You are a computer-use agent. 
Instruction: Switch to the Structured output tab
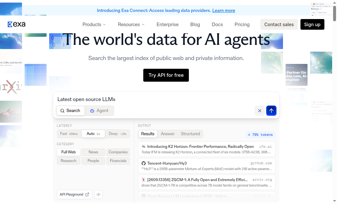(x=190, y=134)
